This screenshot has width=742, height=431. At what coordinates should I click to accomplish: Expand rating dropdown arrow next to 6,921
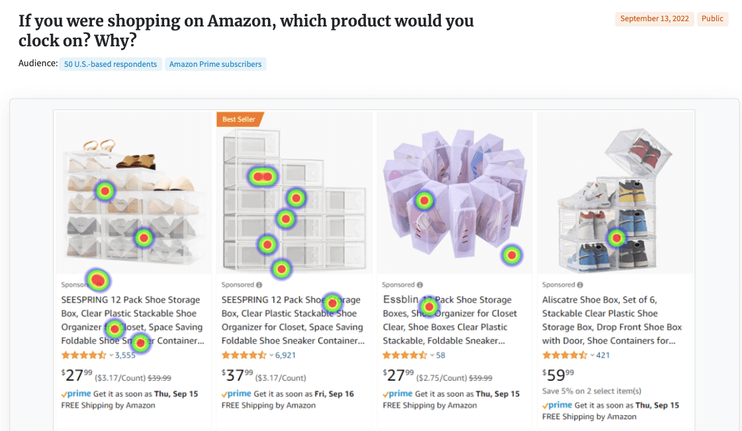271,356
